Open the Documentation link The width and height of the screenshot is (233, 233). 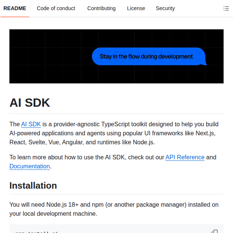pyautogui.click(x=30, y=166)
